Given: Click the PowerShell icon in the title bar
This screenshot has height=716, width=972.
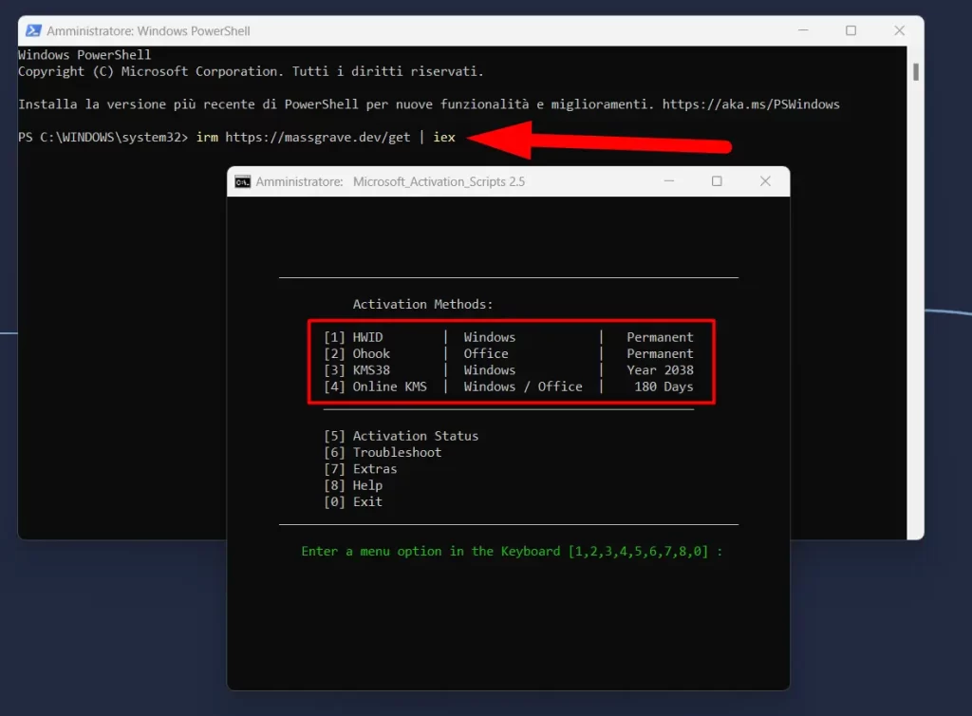Looking at the screenshot, I should 33,30.
